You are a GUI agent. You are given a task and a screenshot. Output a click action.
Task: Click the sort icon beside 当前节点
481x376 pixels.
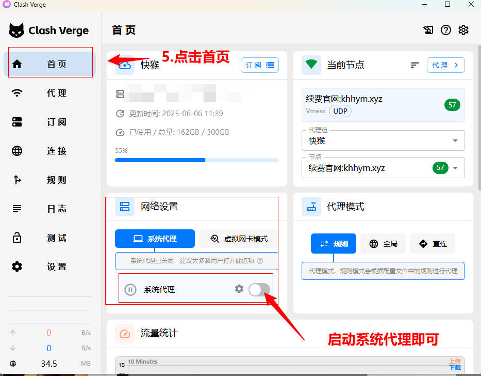click(414, 65)
